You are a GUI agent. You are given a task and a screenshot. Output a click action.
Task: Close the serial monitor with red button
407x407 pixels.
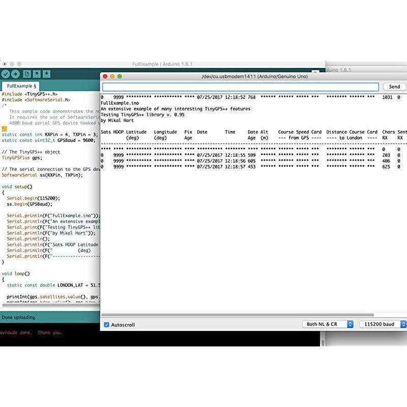(105, 76)
